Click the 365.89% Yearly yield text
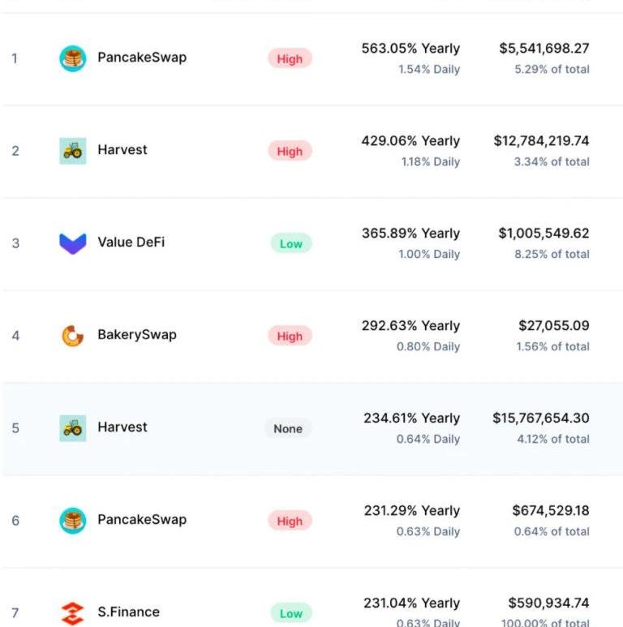623x627 pixels. 410,234
